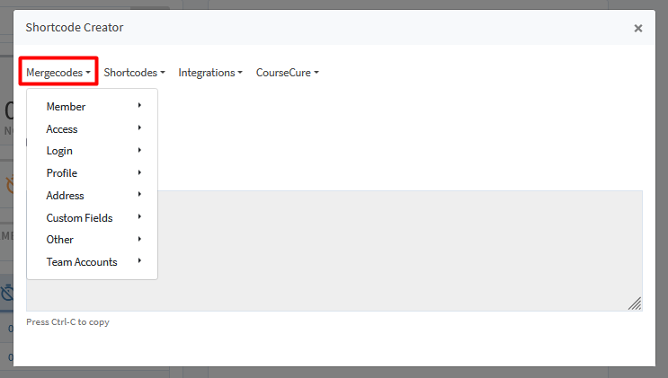The width and height of the screenshot is (668, 378).
Task: Expand the Team Accounts submenu arrow
Action: pyautogui.click(x=139, y=260)
